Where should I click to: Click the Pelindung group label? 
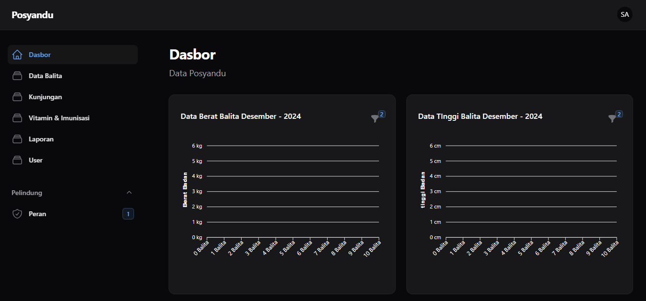pyautogui.click(x=27, y=193)
